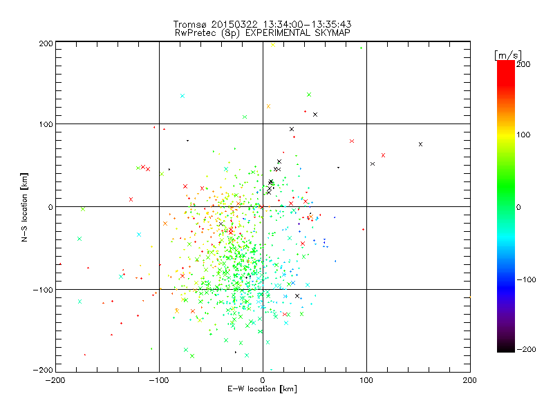Click the yellow band of the colorbar
Image resolution: width=553 pixels, height=414 pixels.
pos(506,135)
